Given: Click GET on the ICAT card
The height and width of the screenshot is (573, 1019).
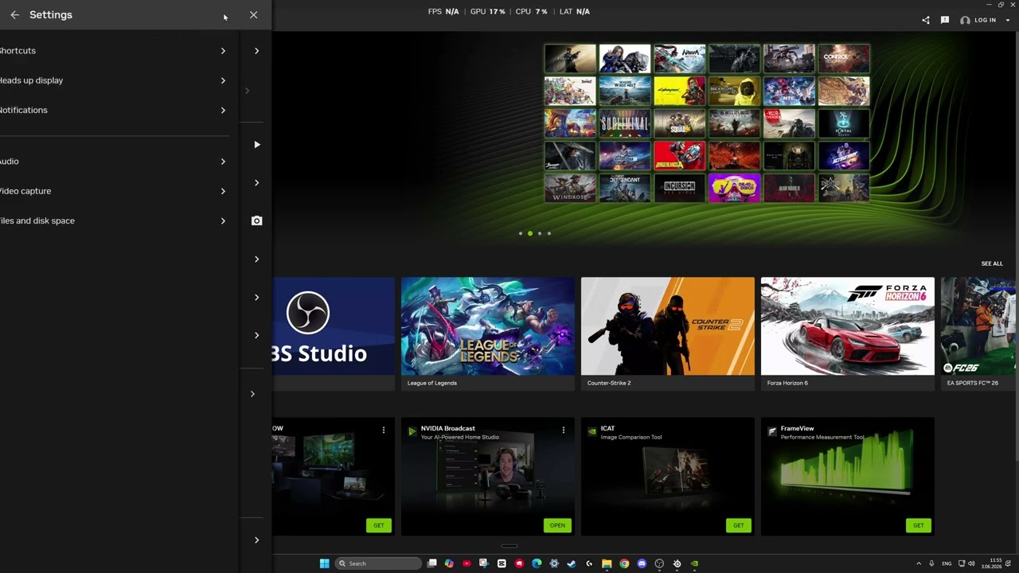Looking at the screenshot, I should click(x=738, y=525).
